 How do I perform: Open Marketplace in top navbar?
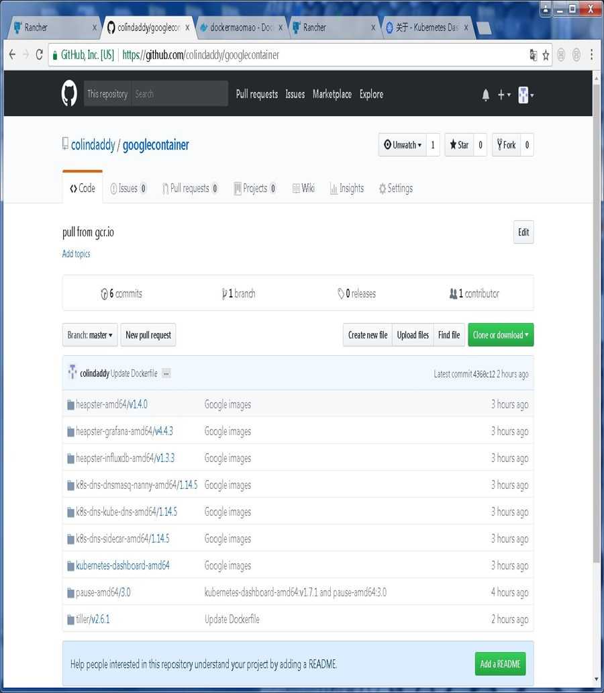[332, 94]
